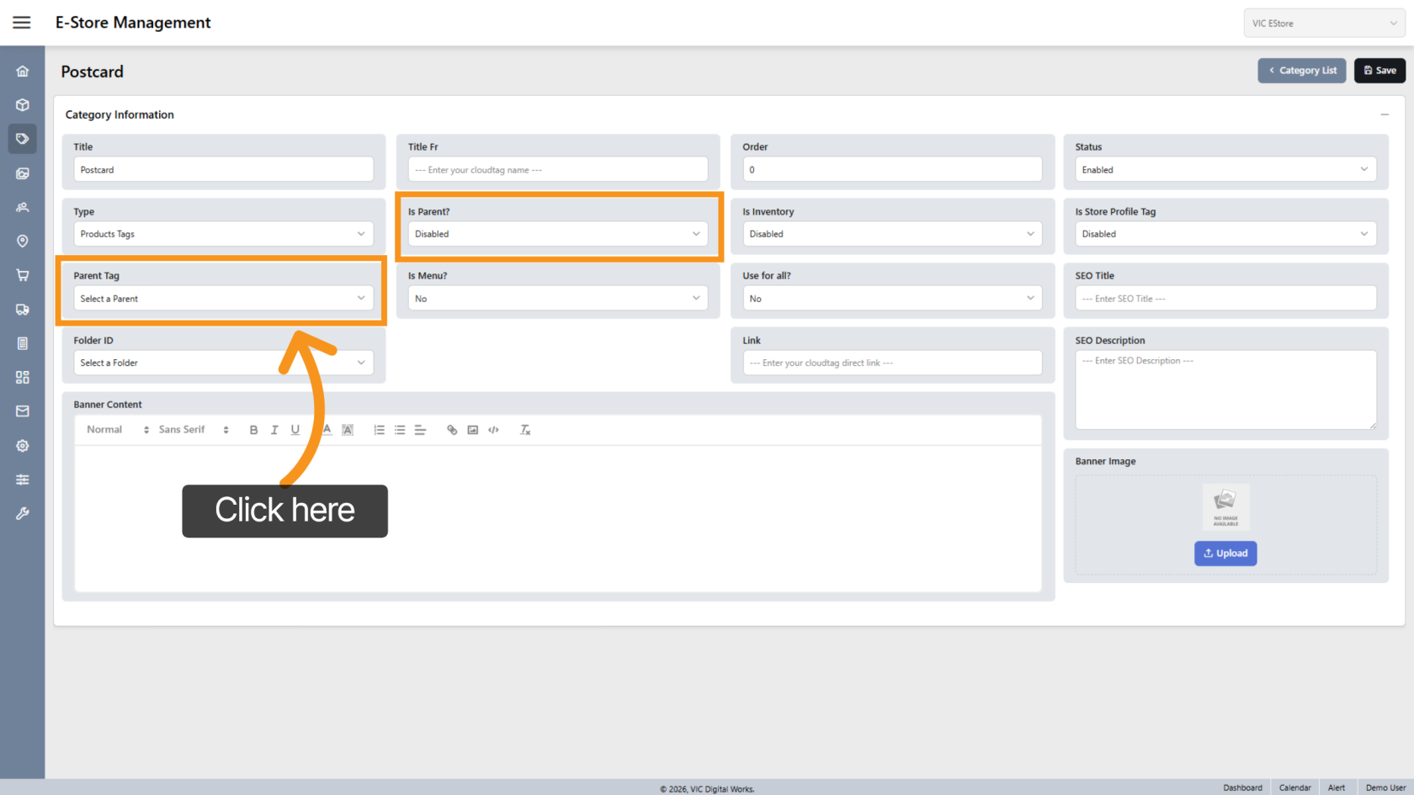Open the Is Parent? dropdown
Screen dimensions: 1414x795
(557, 234)
